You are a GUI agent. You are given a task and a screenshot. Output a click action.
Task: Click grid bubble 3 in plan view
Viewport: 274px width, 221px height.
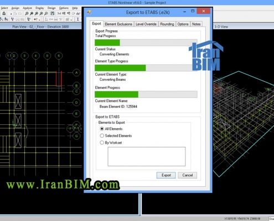[x=24, y=56]
